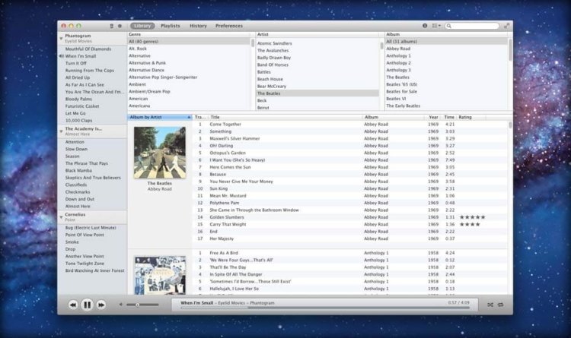
Task: Collapse The Academy Is... queue group
Action: 61,131
